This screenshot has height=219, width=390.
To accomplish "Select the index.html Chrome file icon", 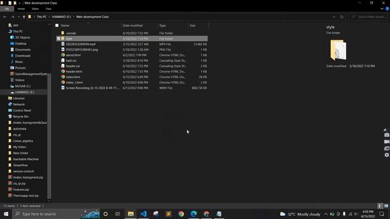I will pos(63,77).
